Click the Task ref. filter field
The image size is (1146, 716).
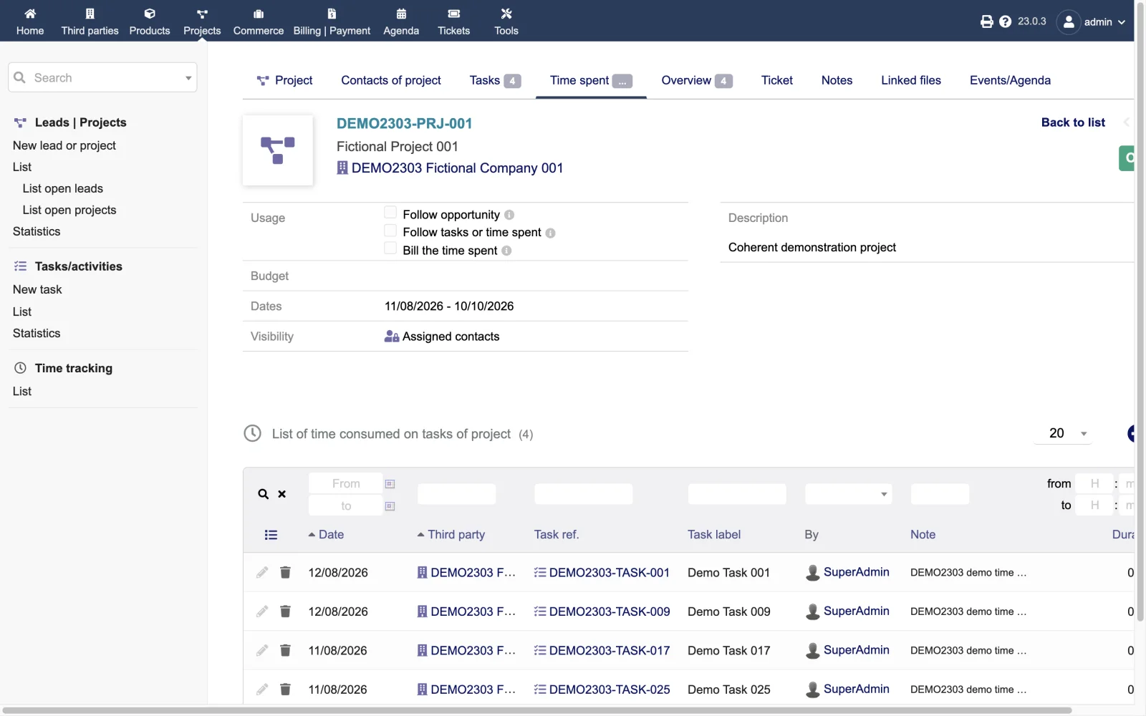[x=583, y=494]
